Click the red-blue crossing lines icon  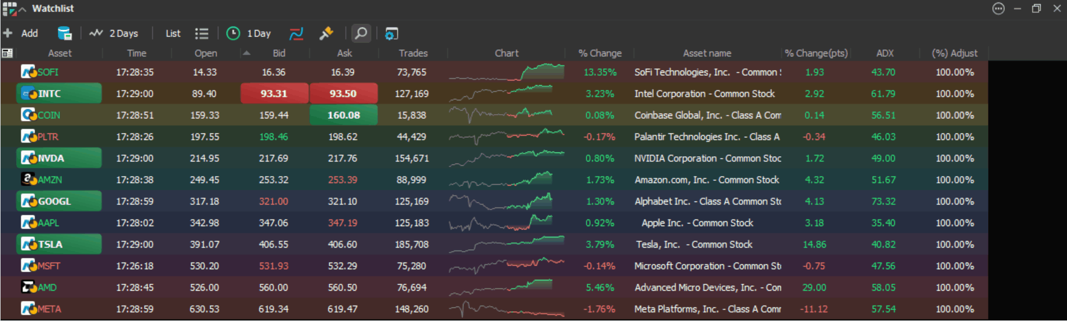296,33
